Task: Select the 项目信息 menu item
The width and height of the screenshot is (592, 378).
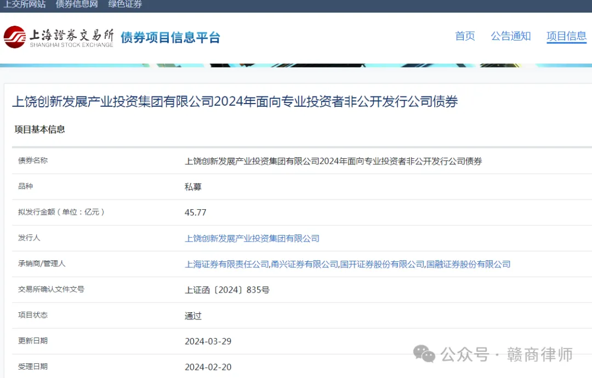Action: click(566, 36)
